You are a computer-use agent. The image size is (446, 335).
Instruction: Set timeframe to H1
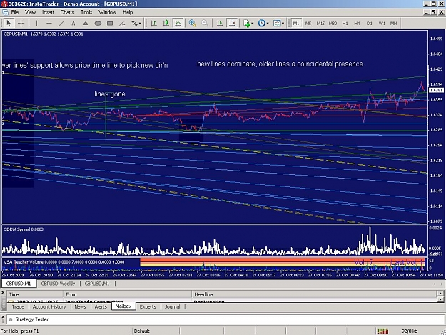[x=345, y=23]
